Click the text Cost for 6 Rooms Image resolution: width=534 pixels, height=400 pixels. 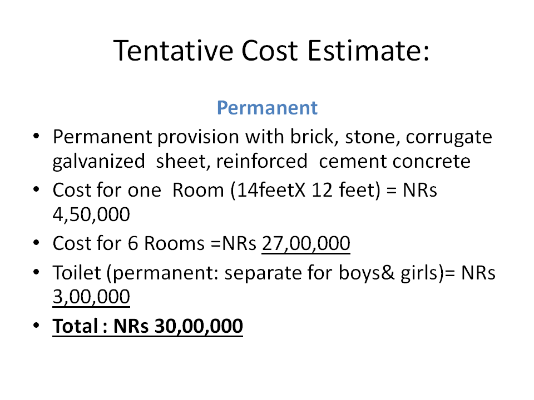point(128,243)
